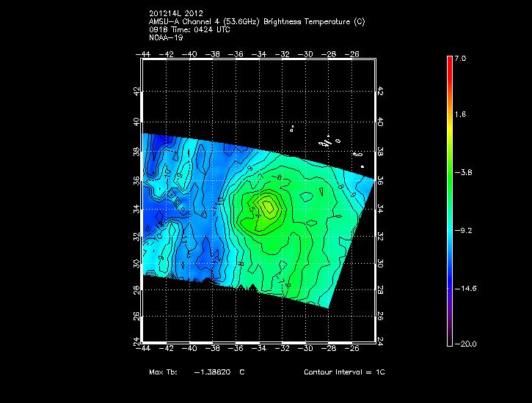Click the 1.6 color scale label

coord(459,114)
